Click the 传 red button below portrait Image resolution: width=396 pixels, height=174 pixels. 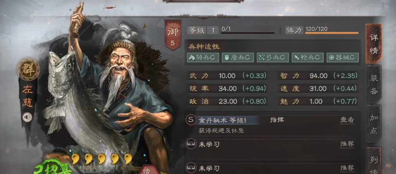147,170
